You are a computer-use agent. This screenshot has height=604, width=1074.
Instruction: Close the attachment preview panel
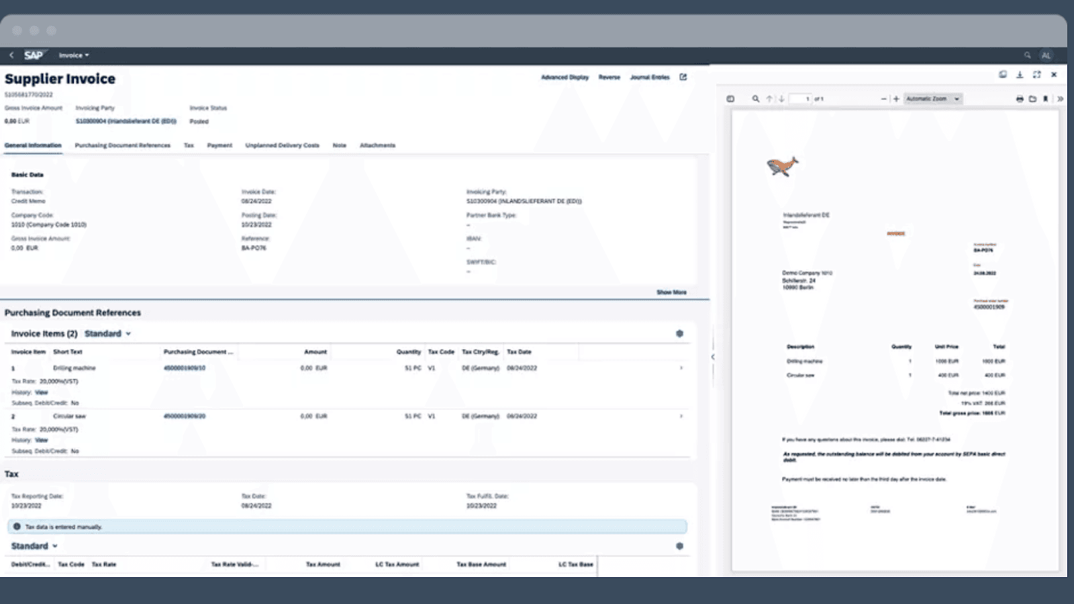click(x=1054, y=74)
